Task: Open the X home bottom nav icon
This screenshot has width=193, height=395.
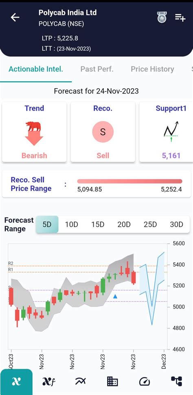Action: click(x=16, y=382)
